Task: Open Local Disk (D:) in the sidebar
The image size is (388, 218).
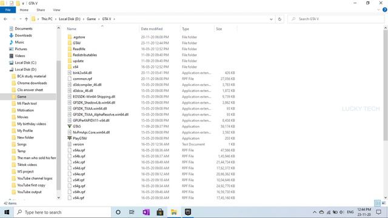Action: tap(25, 70)
